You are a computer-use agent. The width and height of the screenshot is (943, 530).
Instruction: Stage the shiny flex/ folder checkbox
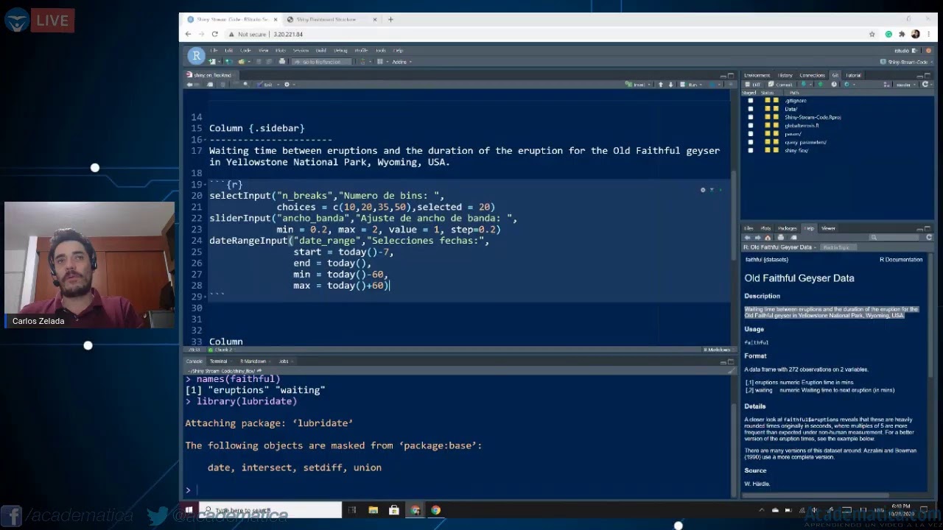(751, 150)
